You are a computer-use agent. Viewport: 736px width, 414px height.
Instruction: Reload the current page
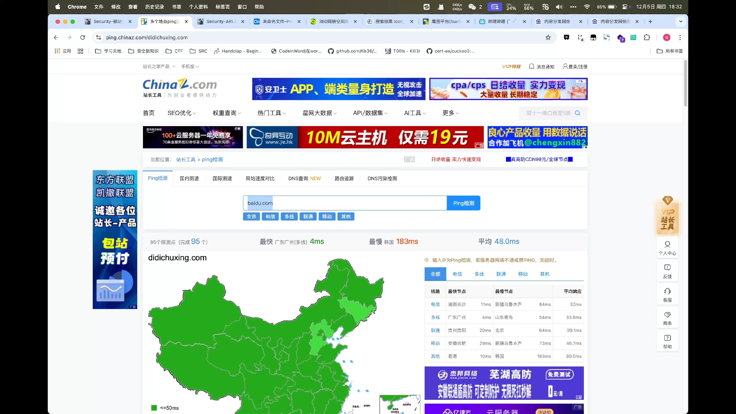tap(82, 37)
